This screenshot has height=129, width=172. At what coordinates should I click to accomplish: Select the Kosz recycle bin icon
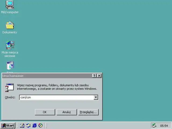tap(10, 66)
